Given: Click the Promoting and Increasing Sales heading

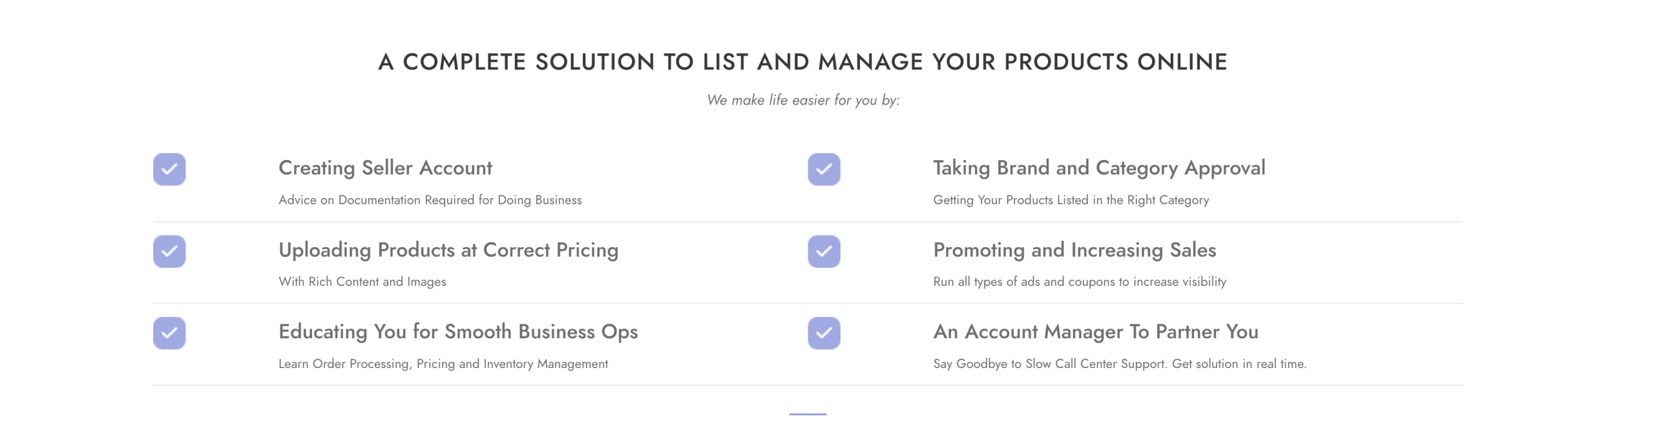Looking at the screenshot, I should pos(1074,250).
